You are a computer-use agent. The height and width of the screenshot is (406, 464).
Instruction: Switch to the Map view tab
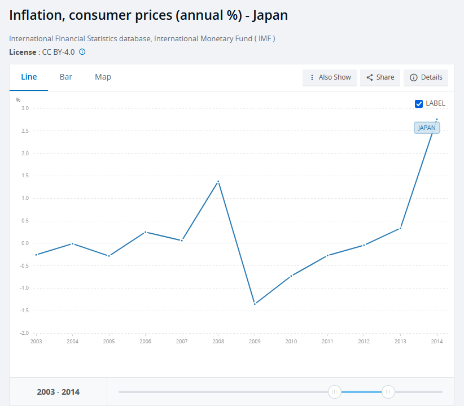pyautogui.click(x=103, y=77)
